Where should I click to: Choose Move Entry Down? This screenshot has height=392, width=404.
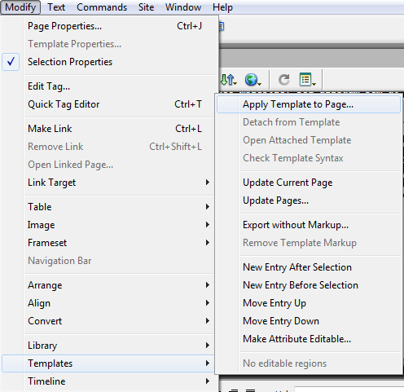[281, 321]
